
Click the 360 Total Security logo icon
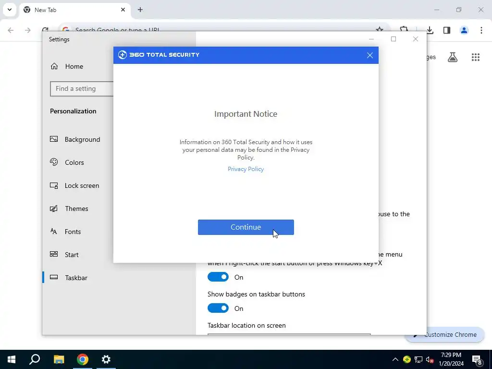123,55
